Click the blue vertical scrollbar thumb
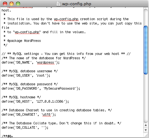149x138 pixels. point(146,50)
